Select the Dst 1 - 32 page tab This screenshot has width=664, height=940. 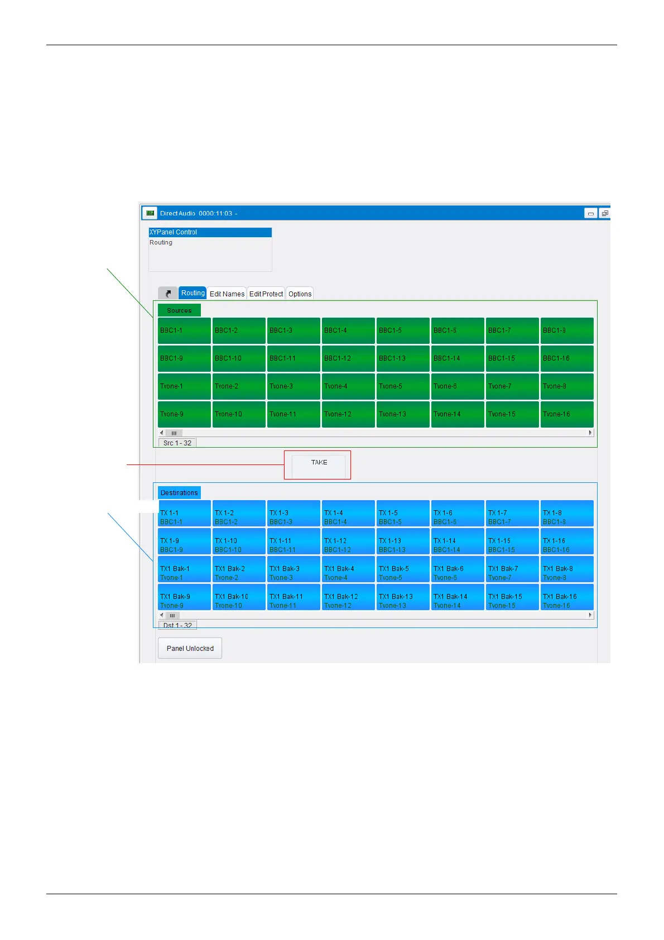pos(177,625)
